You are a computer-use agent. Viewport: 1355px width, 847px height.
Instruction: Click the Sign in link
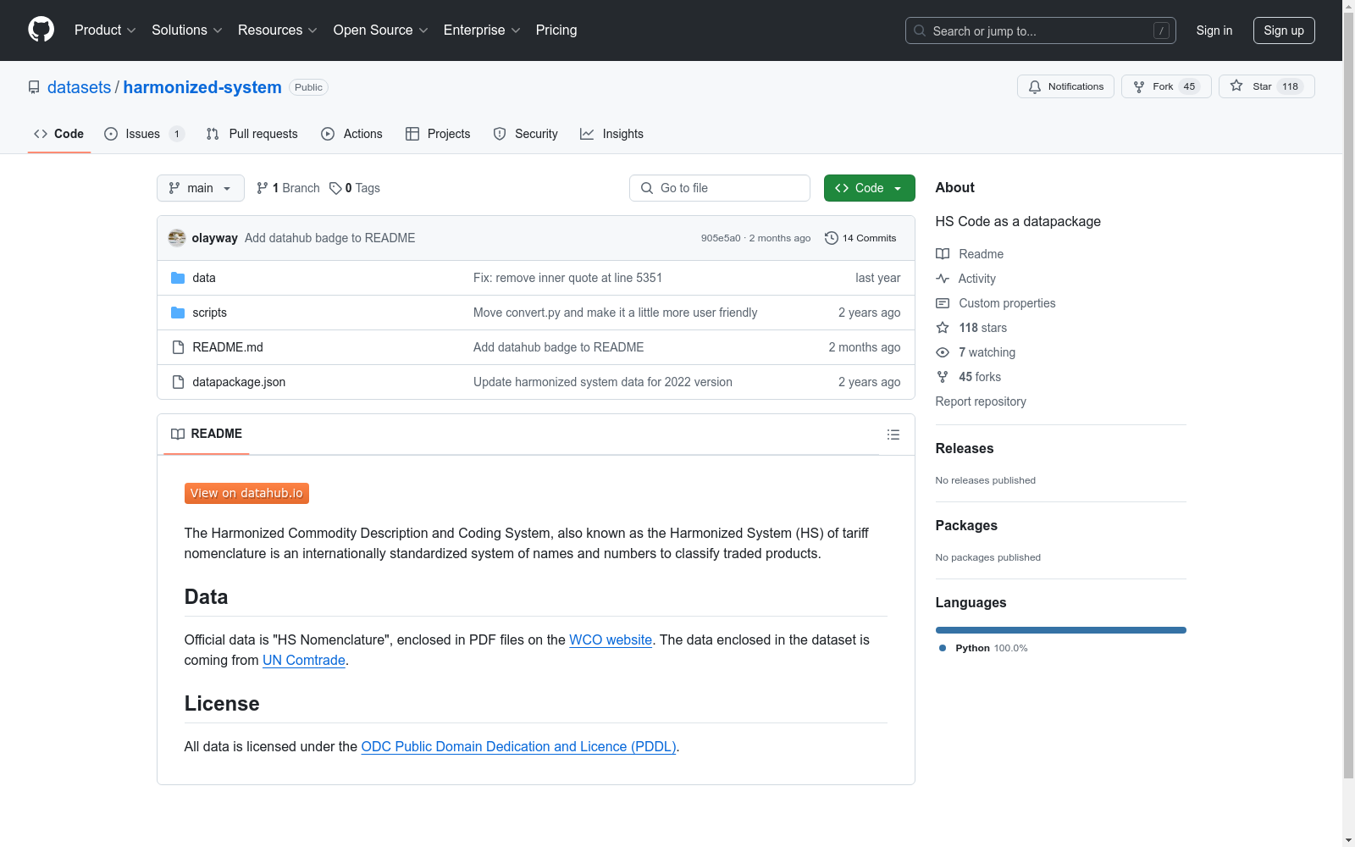point(1214,30)
